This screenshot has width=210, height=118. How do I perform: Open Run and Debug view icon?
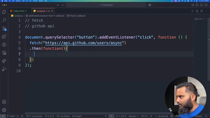4,69
